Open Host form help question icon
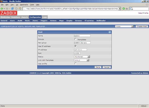Image resolution: width=149 pixels, height=108 pixels. [x=110, y=32]
